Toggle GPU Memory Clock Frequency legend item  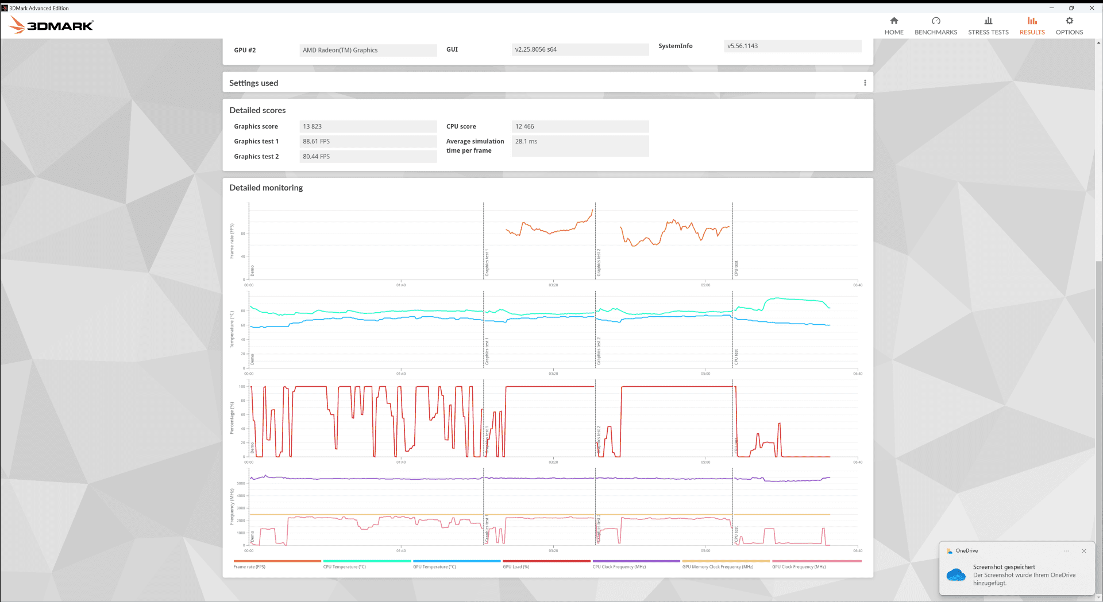(x=726, y=564)
